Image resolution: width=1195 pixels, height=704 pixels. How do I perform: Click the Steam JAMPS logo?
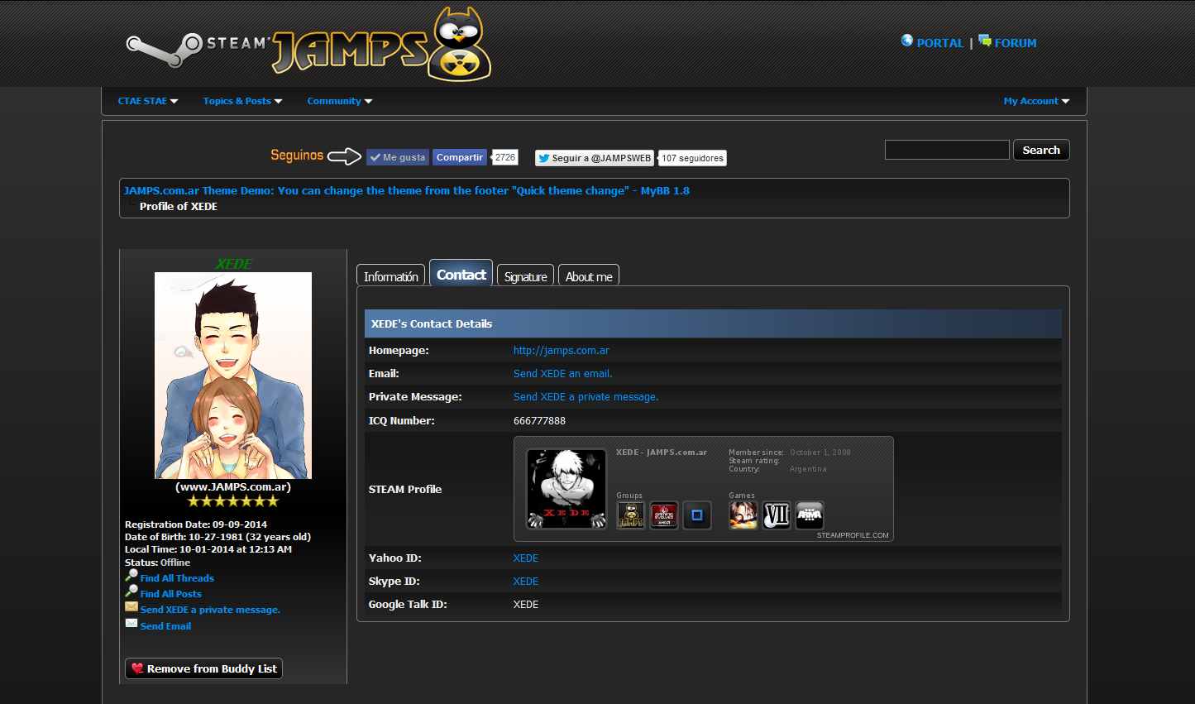(x=308, y=46)
